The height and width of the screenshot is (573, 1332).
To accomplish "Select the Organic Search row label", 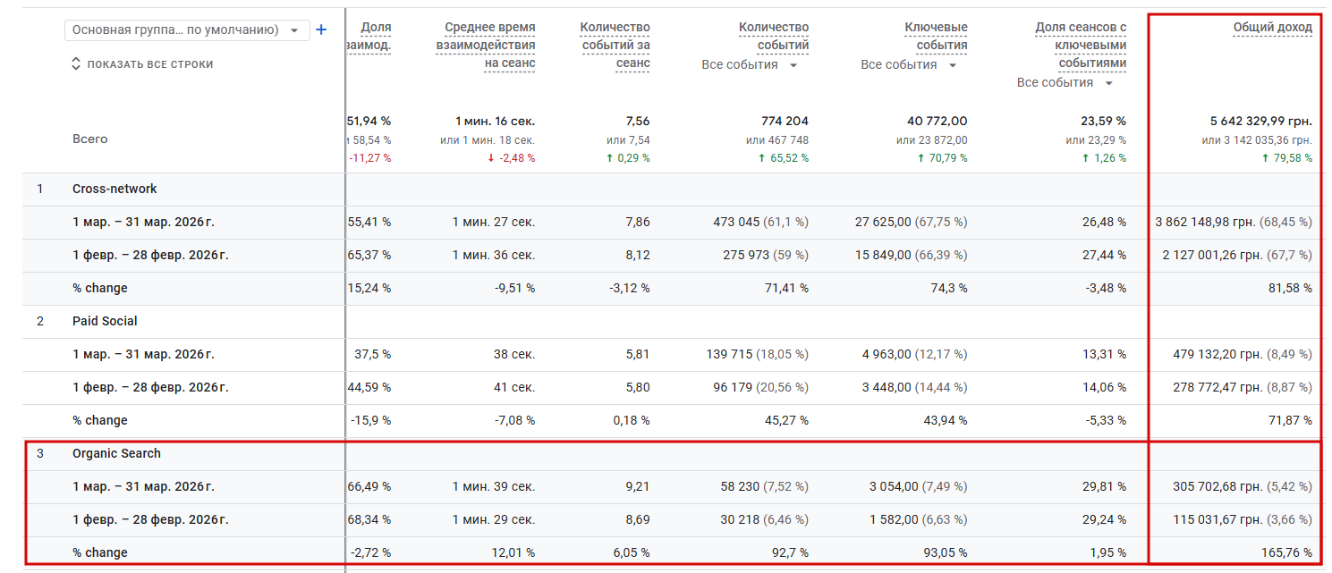I will 116,454.
